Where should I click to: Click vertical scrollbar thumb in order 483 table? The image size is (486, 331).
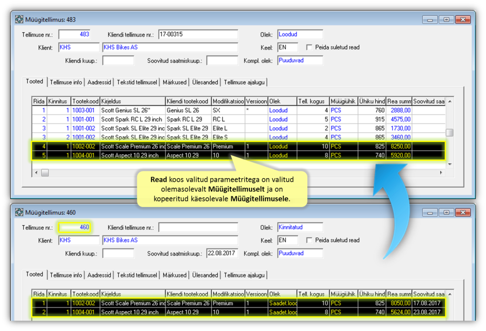coord(450,133)
